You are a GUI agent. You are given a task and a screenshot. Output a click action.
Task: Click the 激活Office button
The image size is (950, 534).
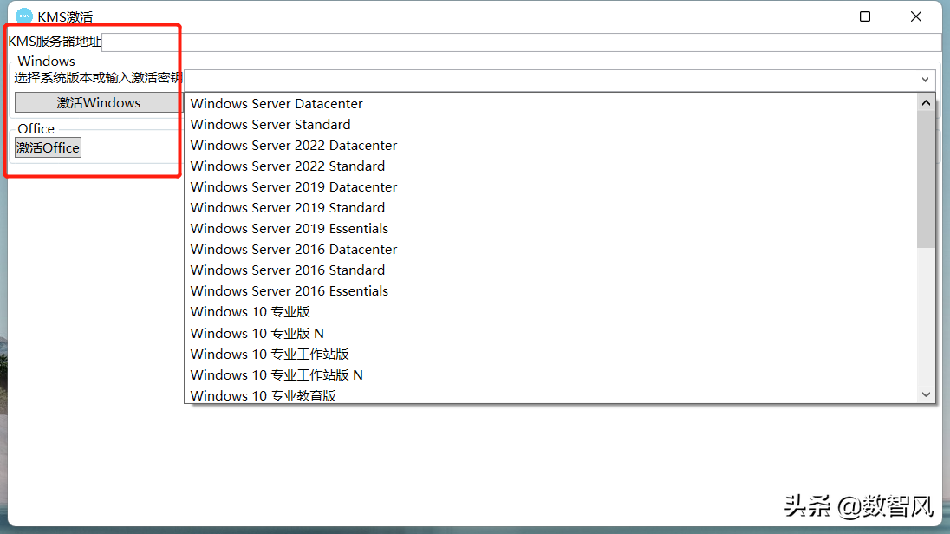(48, 147)
